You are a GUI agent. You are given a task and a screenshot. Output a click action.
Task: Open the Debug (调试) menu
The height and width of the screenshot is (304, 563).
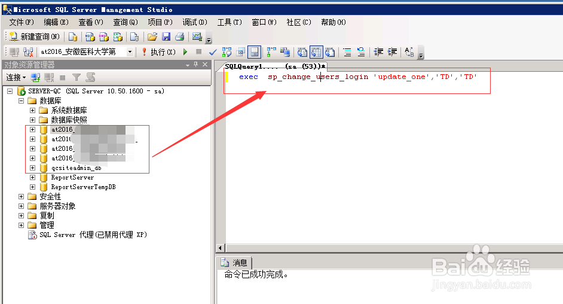coord(195,22)
